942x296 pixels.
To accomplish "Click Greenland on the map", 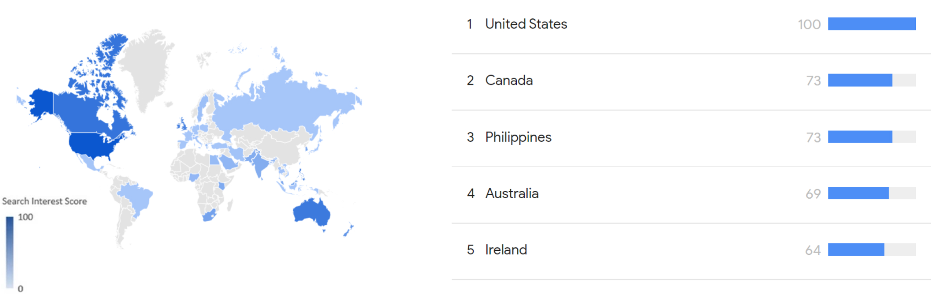I will (146, 69).
